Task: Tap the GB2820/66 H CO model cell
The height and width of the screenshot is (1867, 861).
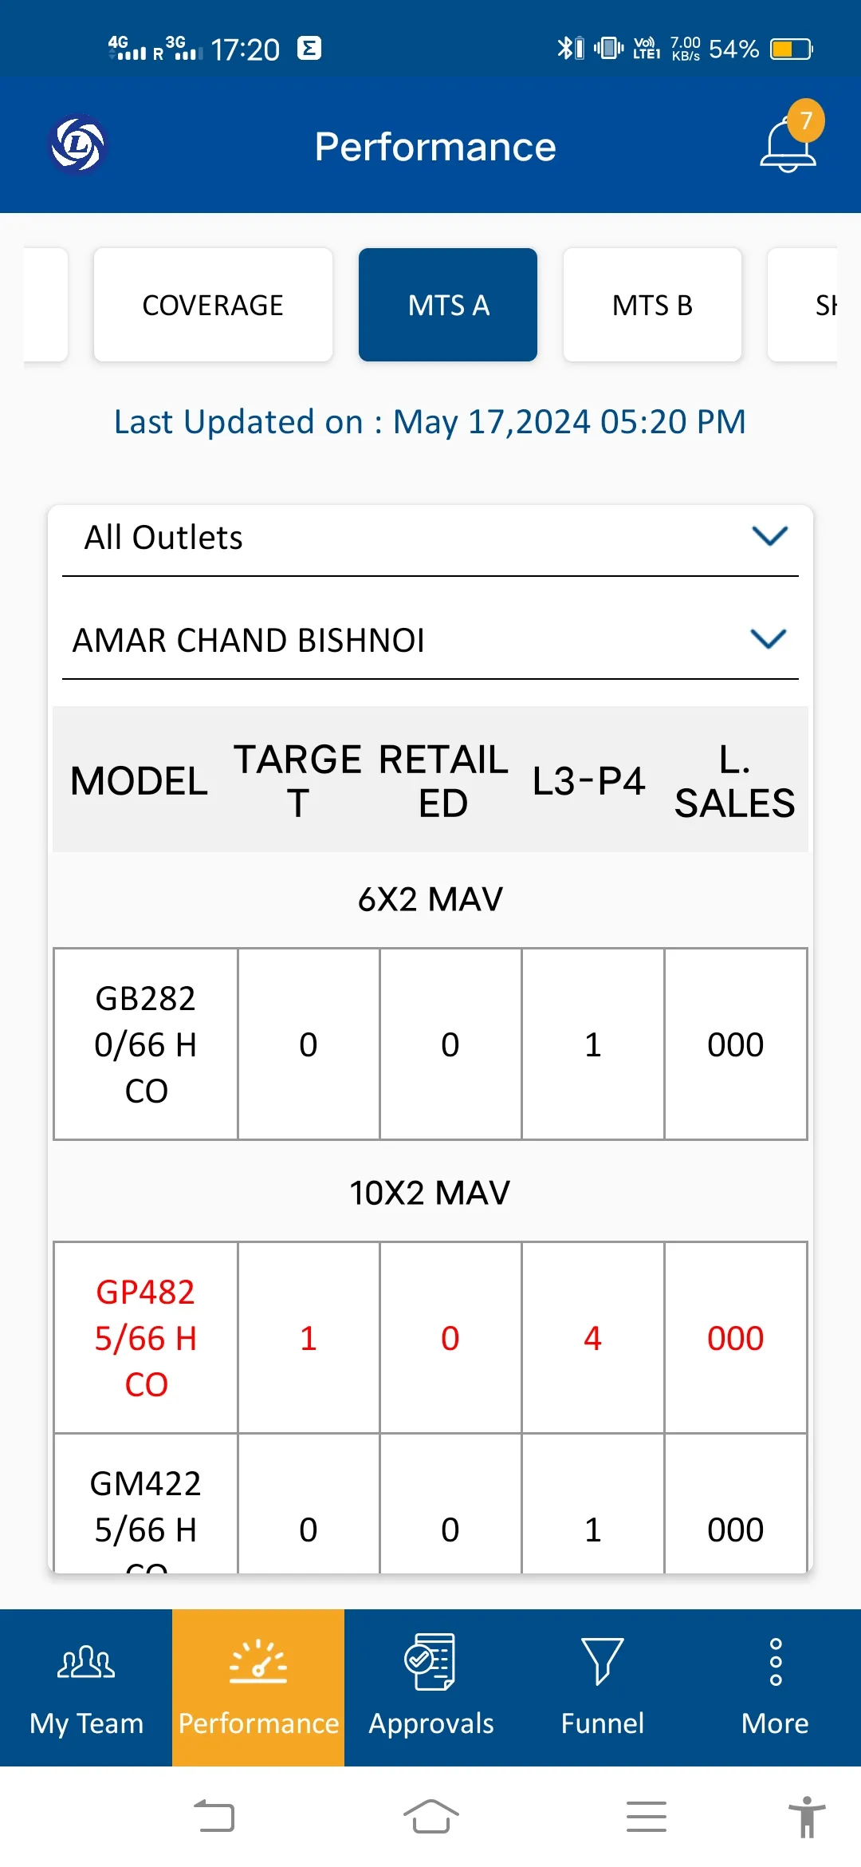Action: (x=146, y=1044)
